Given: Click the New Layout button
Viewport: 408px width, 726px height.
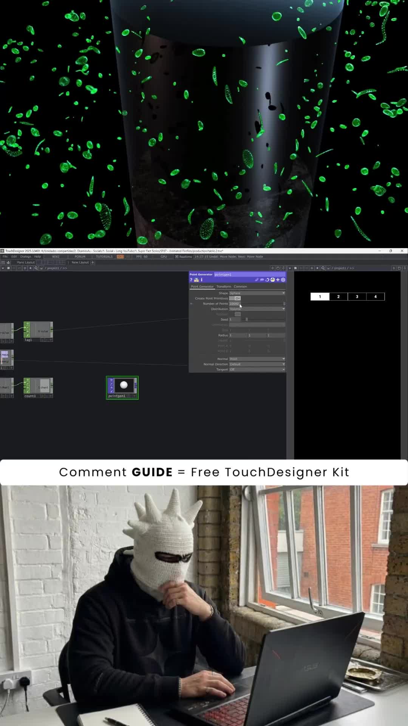Looking at the screenshot, I should [x=80, y=262].
